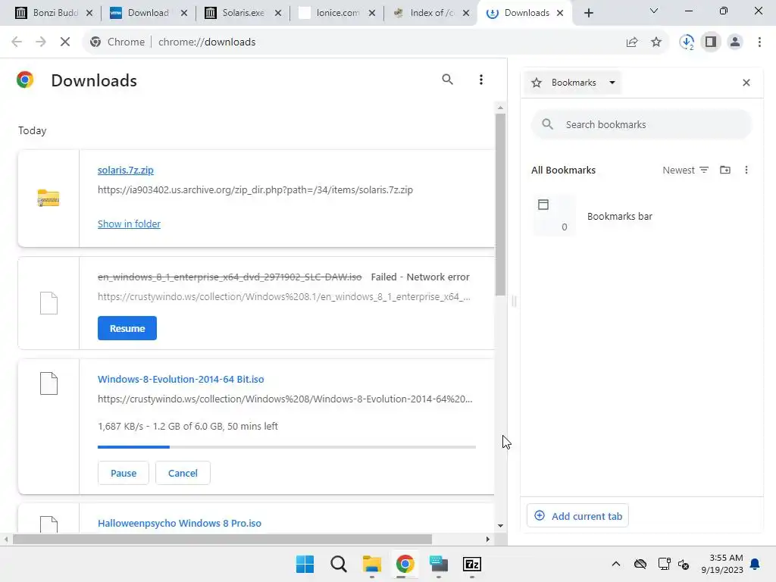Open Windows taskbar search
This screenshot has width=776, height=582.
(339, 564)
